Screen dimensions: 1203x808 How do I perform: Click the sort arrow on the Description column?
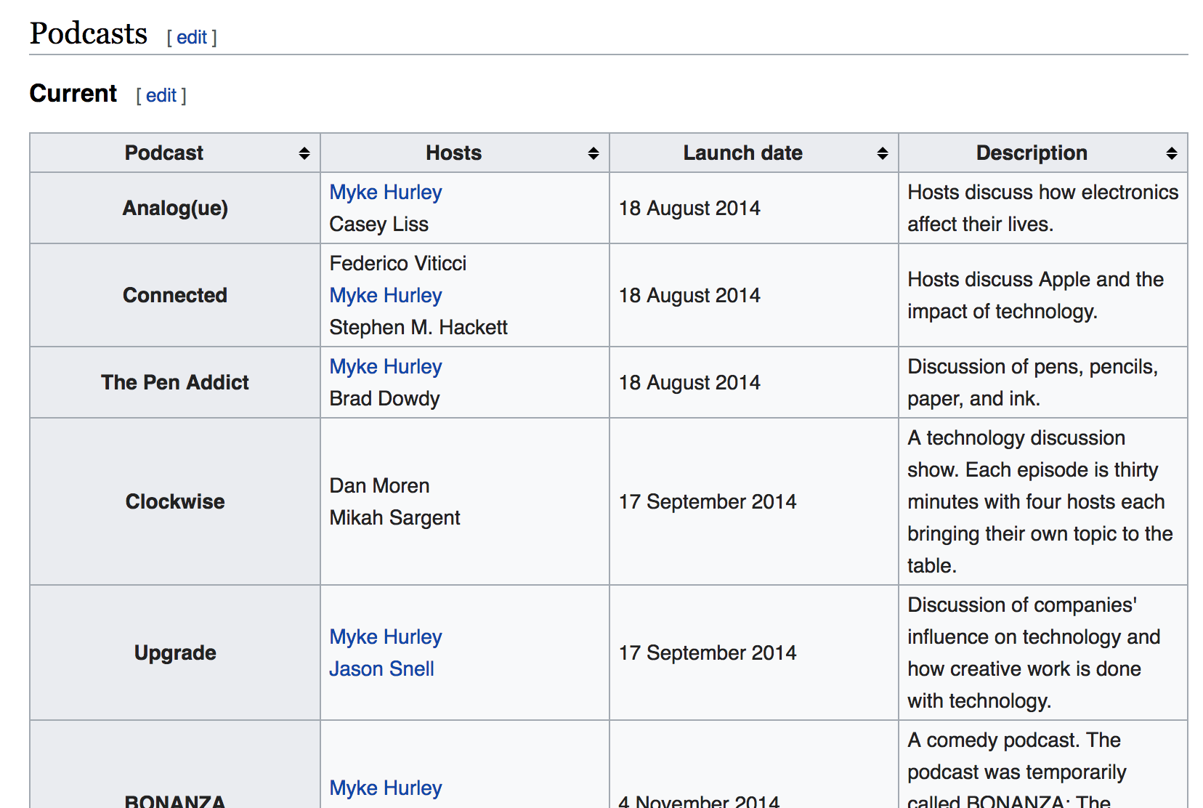click(x=1170, y=153)
